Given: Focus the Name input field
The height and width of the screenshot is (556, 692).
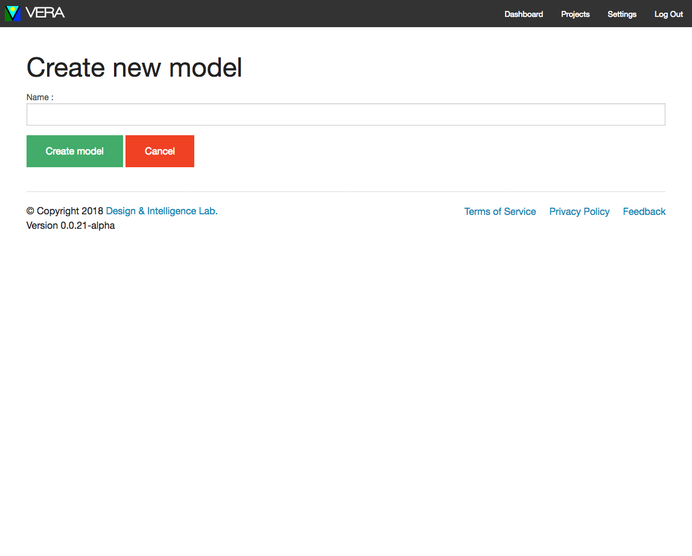Looking at the screenshot, I should (346, 114).
